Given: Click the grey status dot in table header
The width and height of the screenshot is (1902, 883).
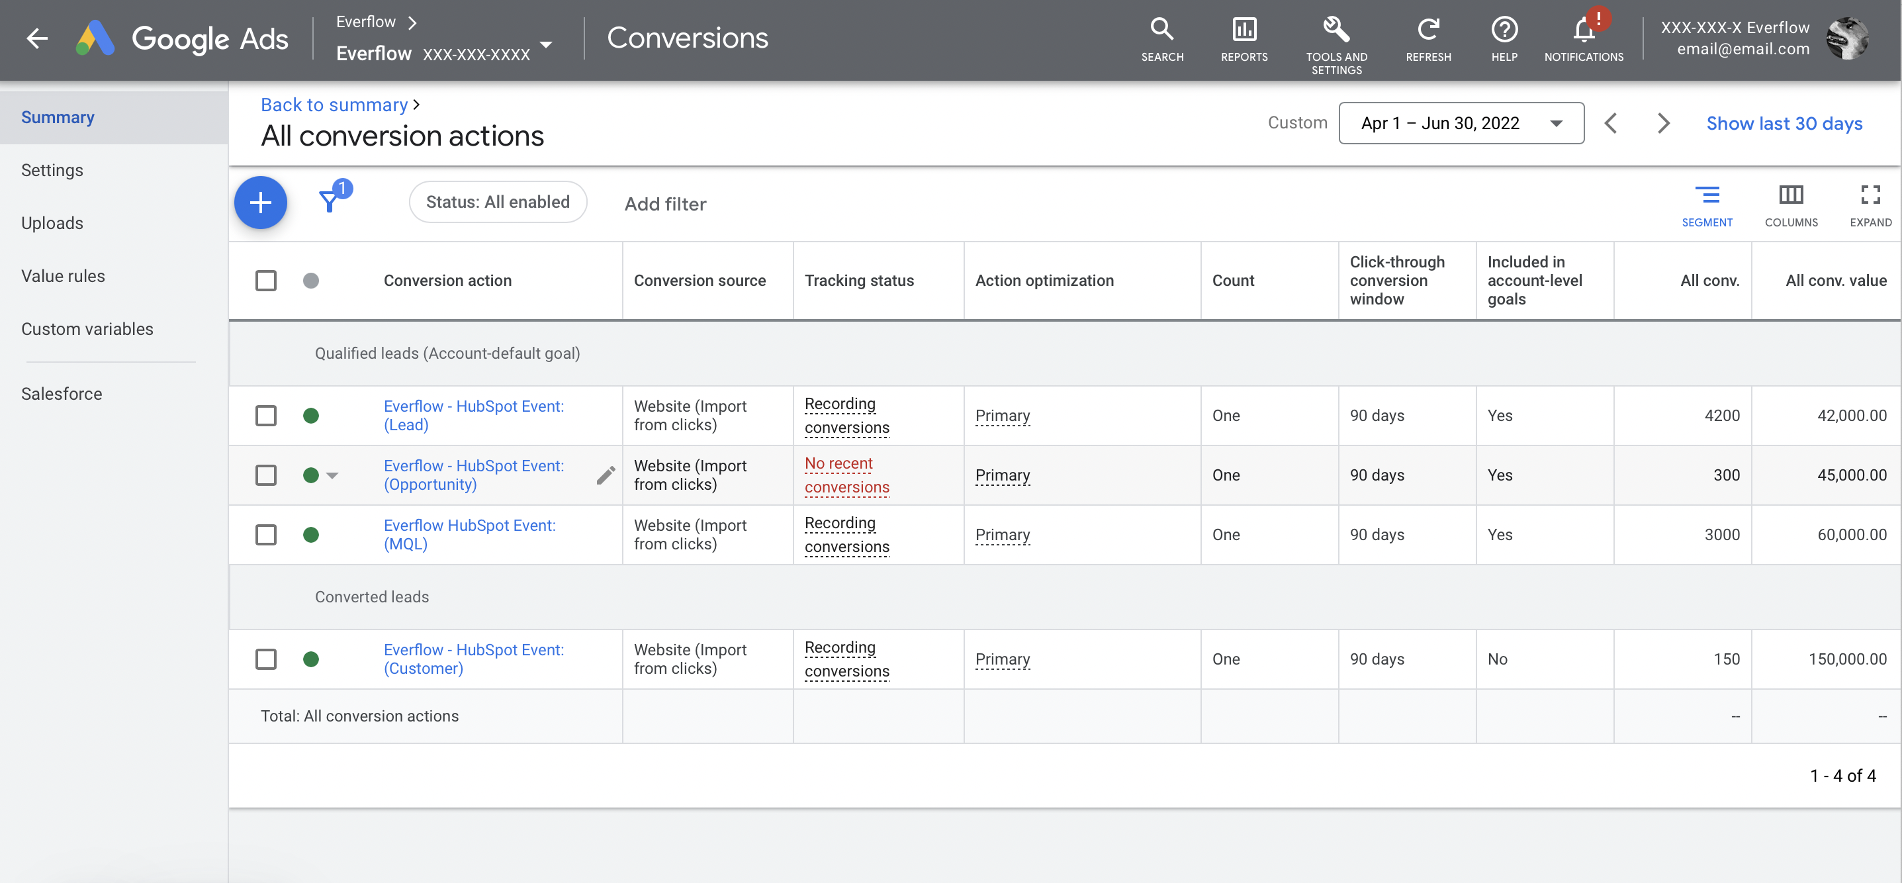Looking at the screenshot, I should tap(311, 281).
